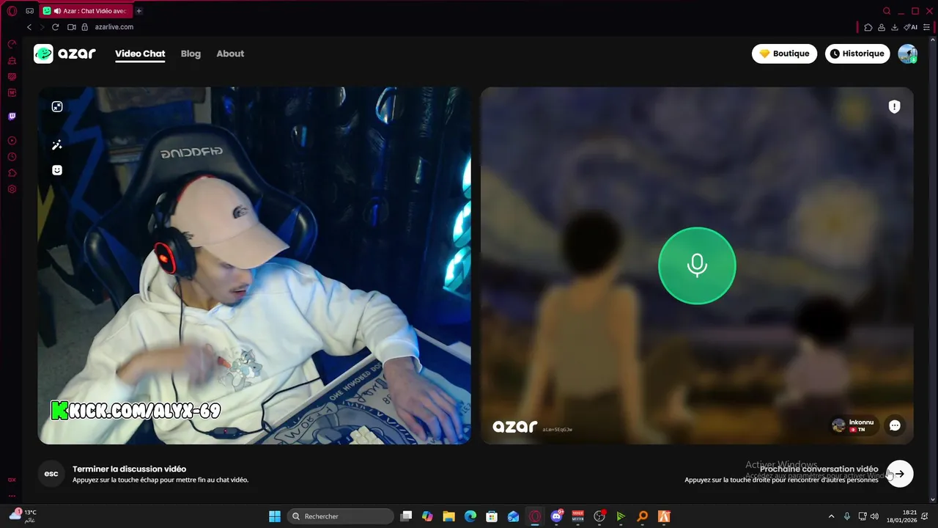Click the Opera menu logo
The height and width of the screenshot is (528, 938).
pos(12,11)
